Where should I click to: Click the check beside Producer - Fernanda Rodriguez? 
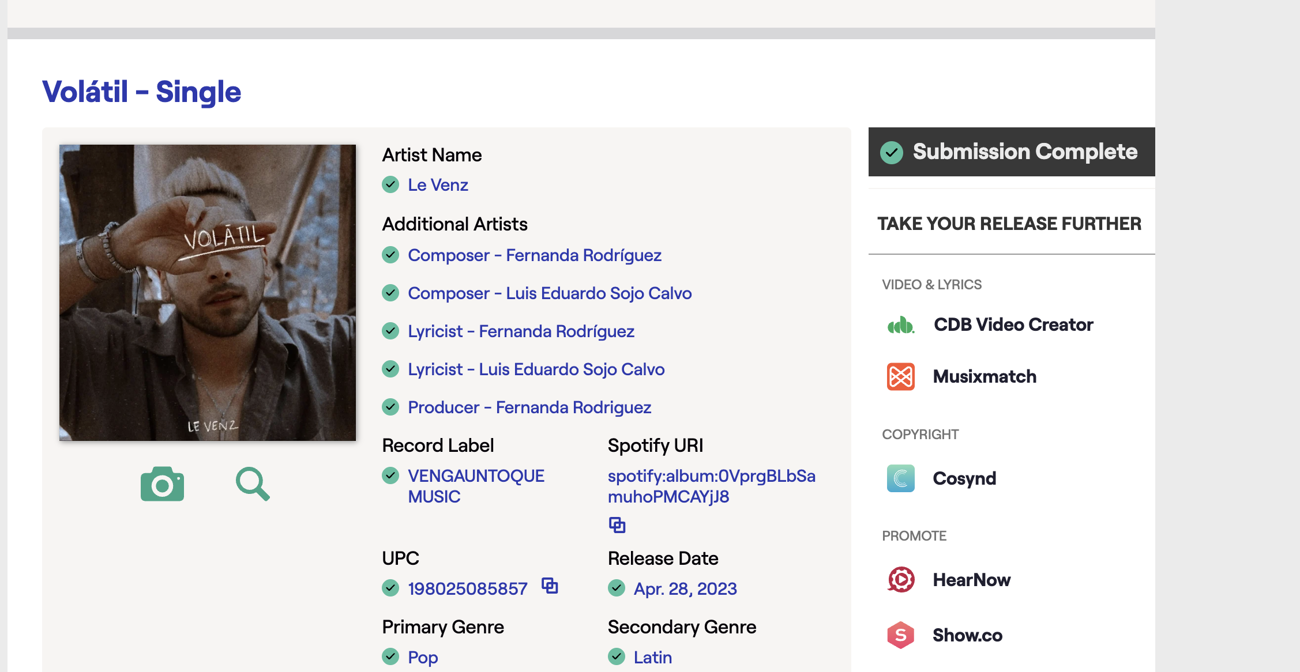[x=390, y=407]
